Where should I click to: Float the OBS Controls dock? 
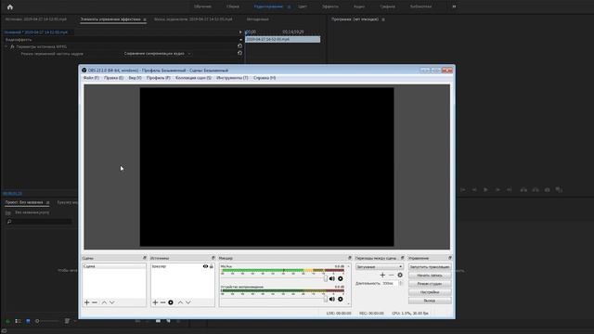point(449,258)
